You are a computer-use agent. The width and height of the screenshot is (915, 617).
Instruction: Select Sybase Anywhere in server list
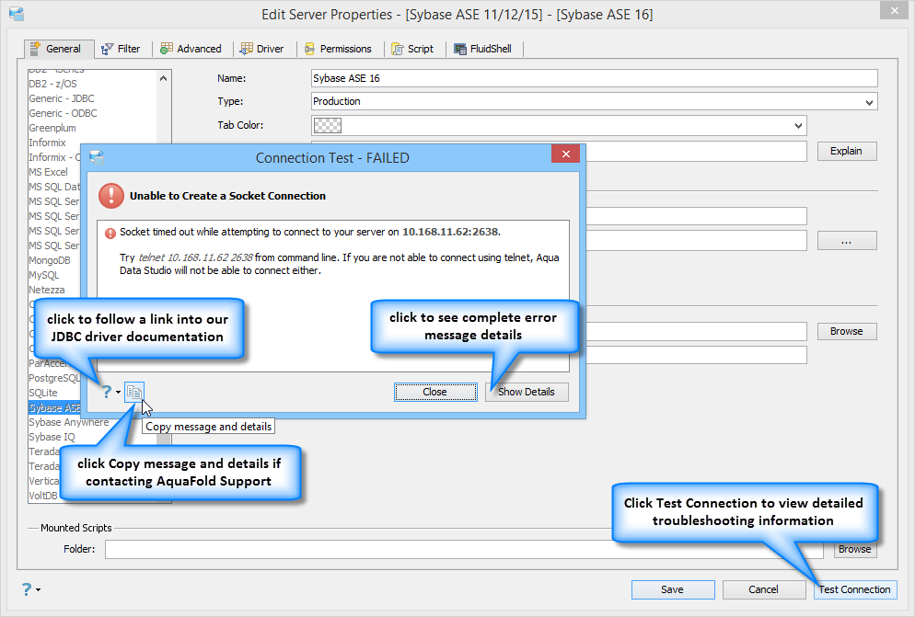69,422
